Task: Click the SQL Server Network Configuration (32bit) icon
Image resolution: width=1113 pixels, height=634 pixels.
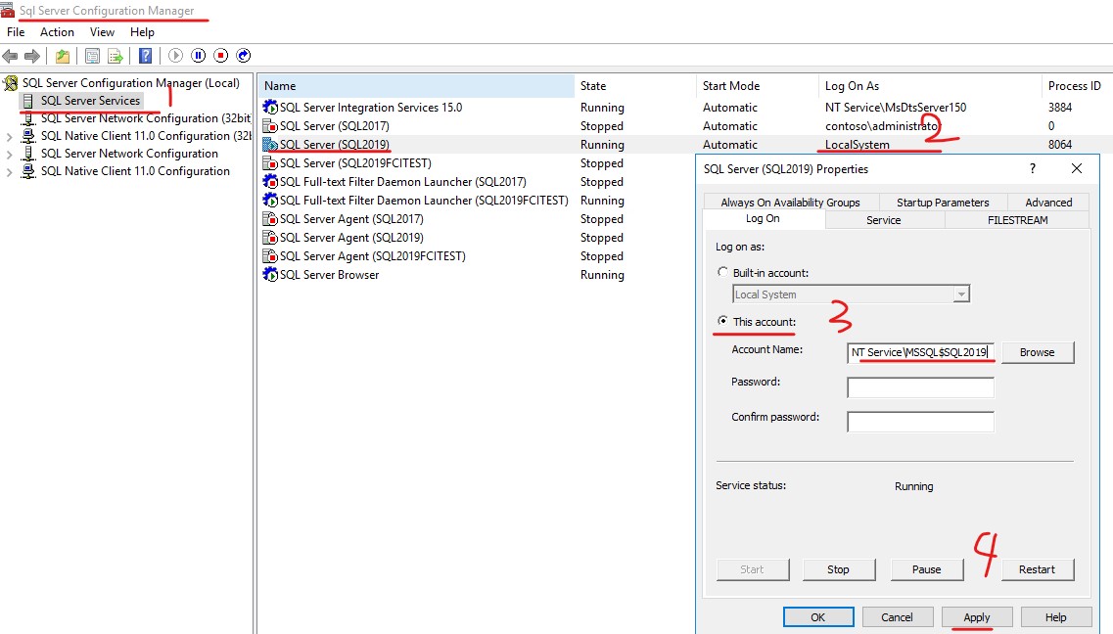Action: pyautogui.click(x=28, y=118)
